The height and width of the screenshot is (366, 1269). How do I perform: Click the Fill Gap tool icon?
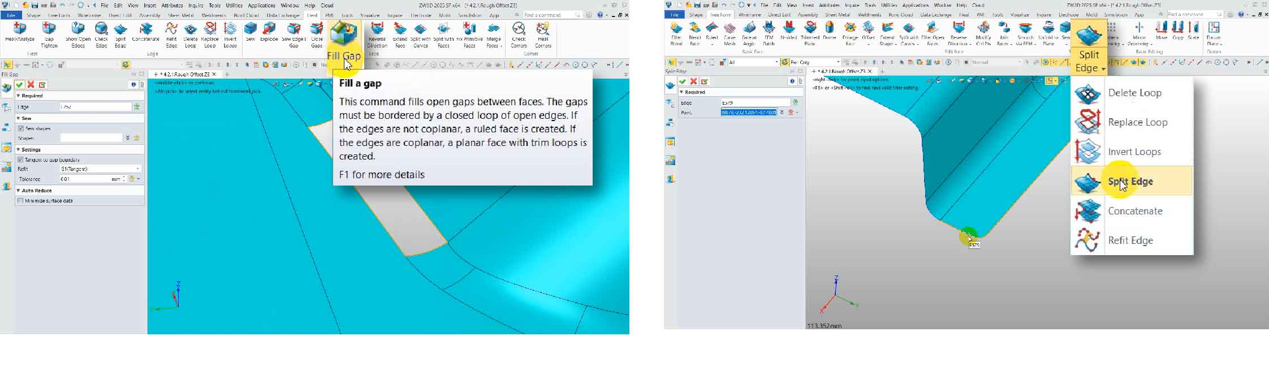[343, 35]
